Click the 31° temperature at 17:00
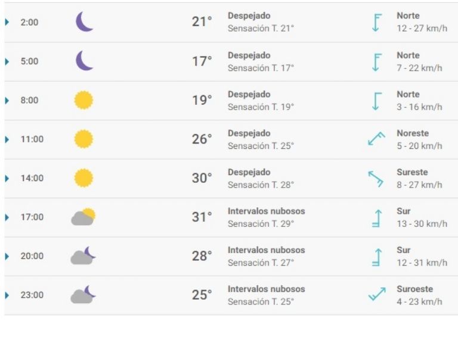This screenshot has height=355, width=458. pos(202,217)
